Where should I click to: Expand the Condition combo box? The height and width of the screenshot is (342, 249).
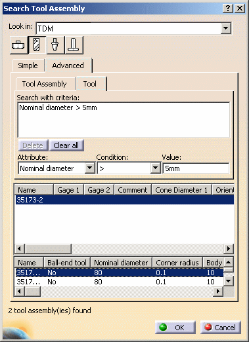pyautogui.click(x=155, y=168)
